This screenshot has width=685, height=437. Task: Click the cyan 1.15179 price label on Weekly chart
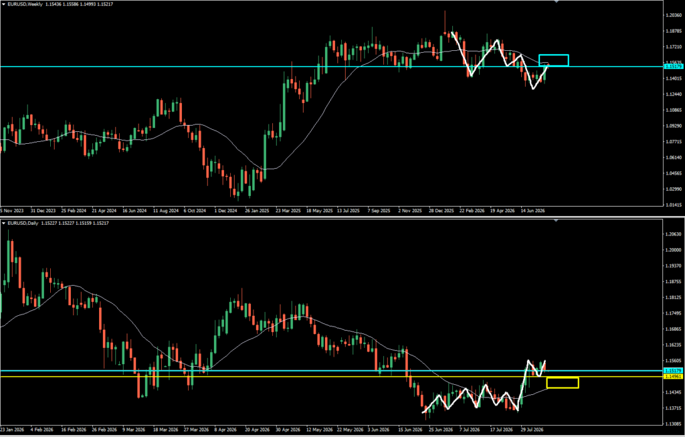[x=673, y=66]
